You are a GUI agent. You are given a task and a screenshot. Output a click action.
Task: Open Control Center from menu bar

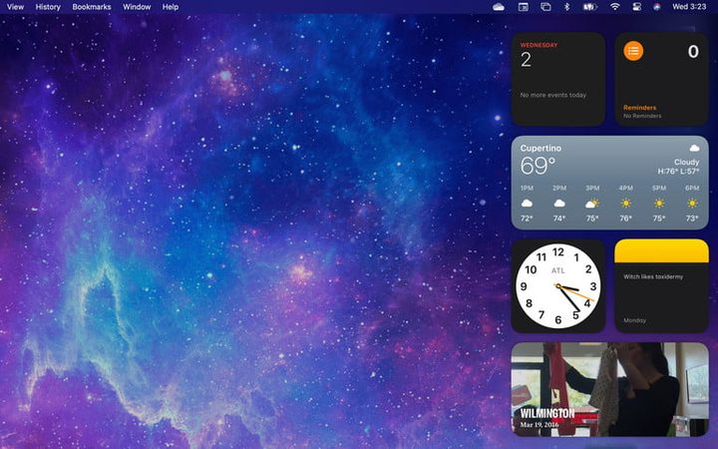coord(636,7)
